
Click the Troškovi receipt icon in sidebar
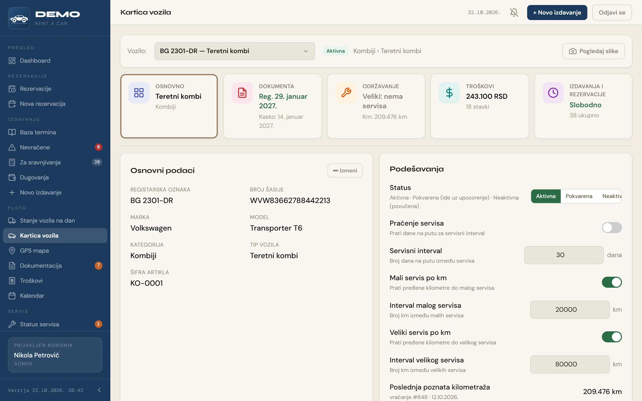[x=12, y=281]
